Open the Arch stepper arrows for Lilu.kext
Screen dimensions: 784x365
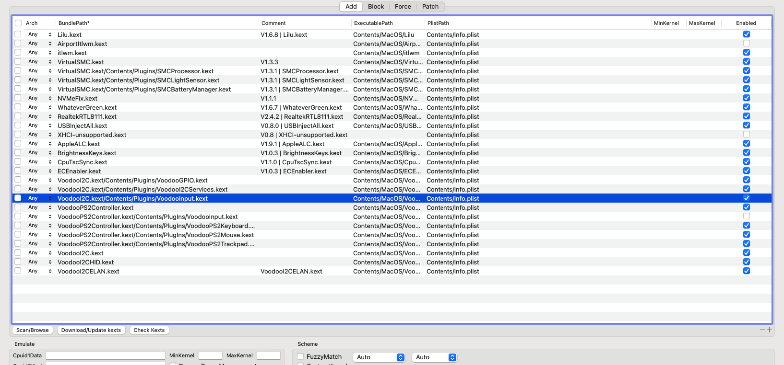(50, 34)
